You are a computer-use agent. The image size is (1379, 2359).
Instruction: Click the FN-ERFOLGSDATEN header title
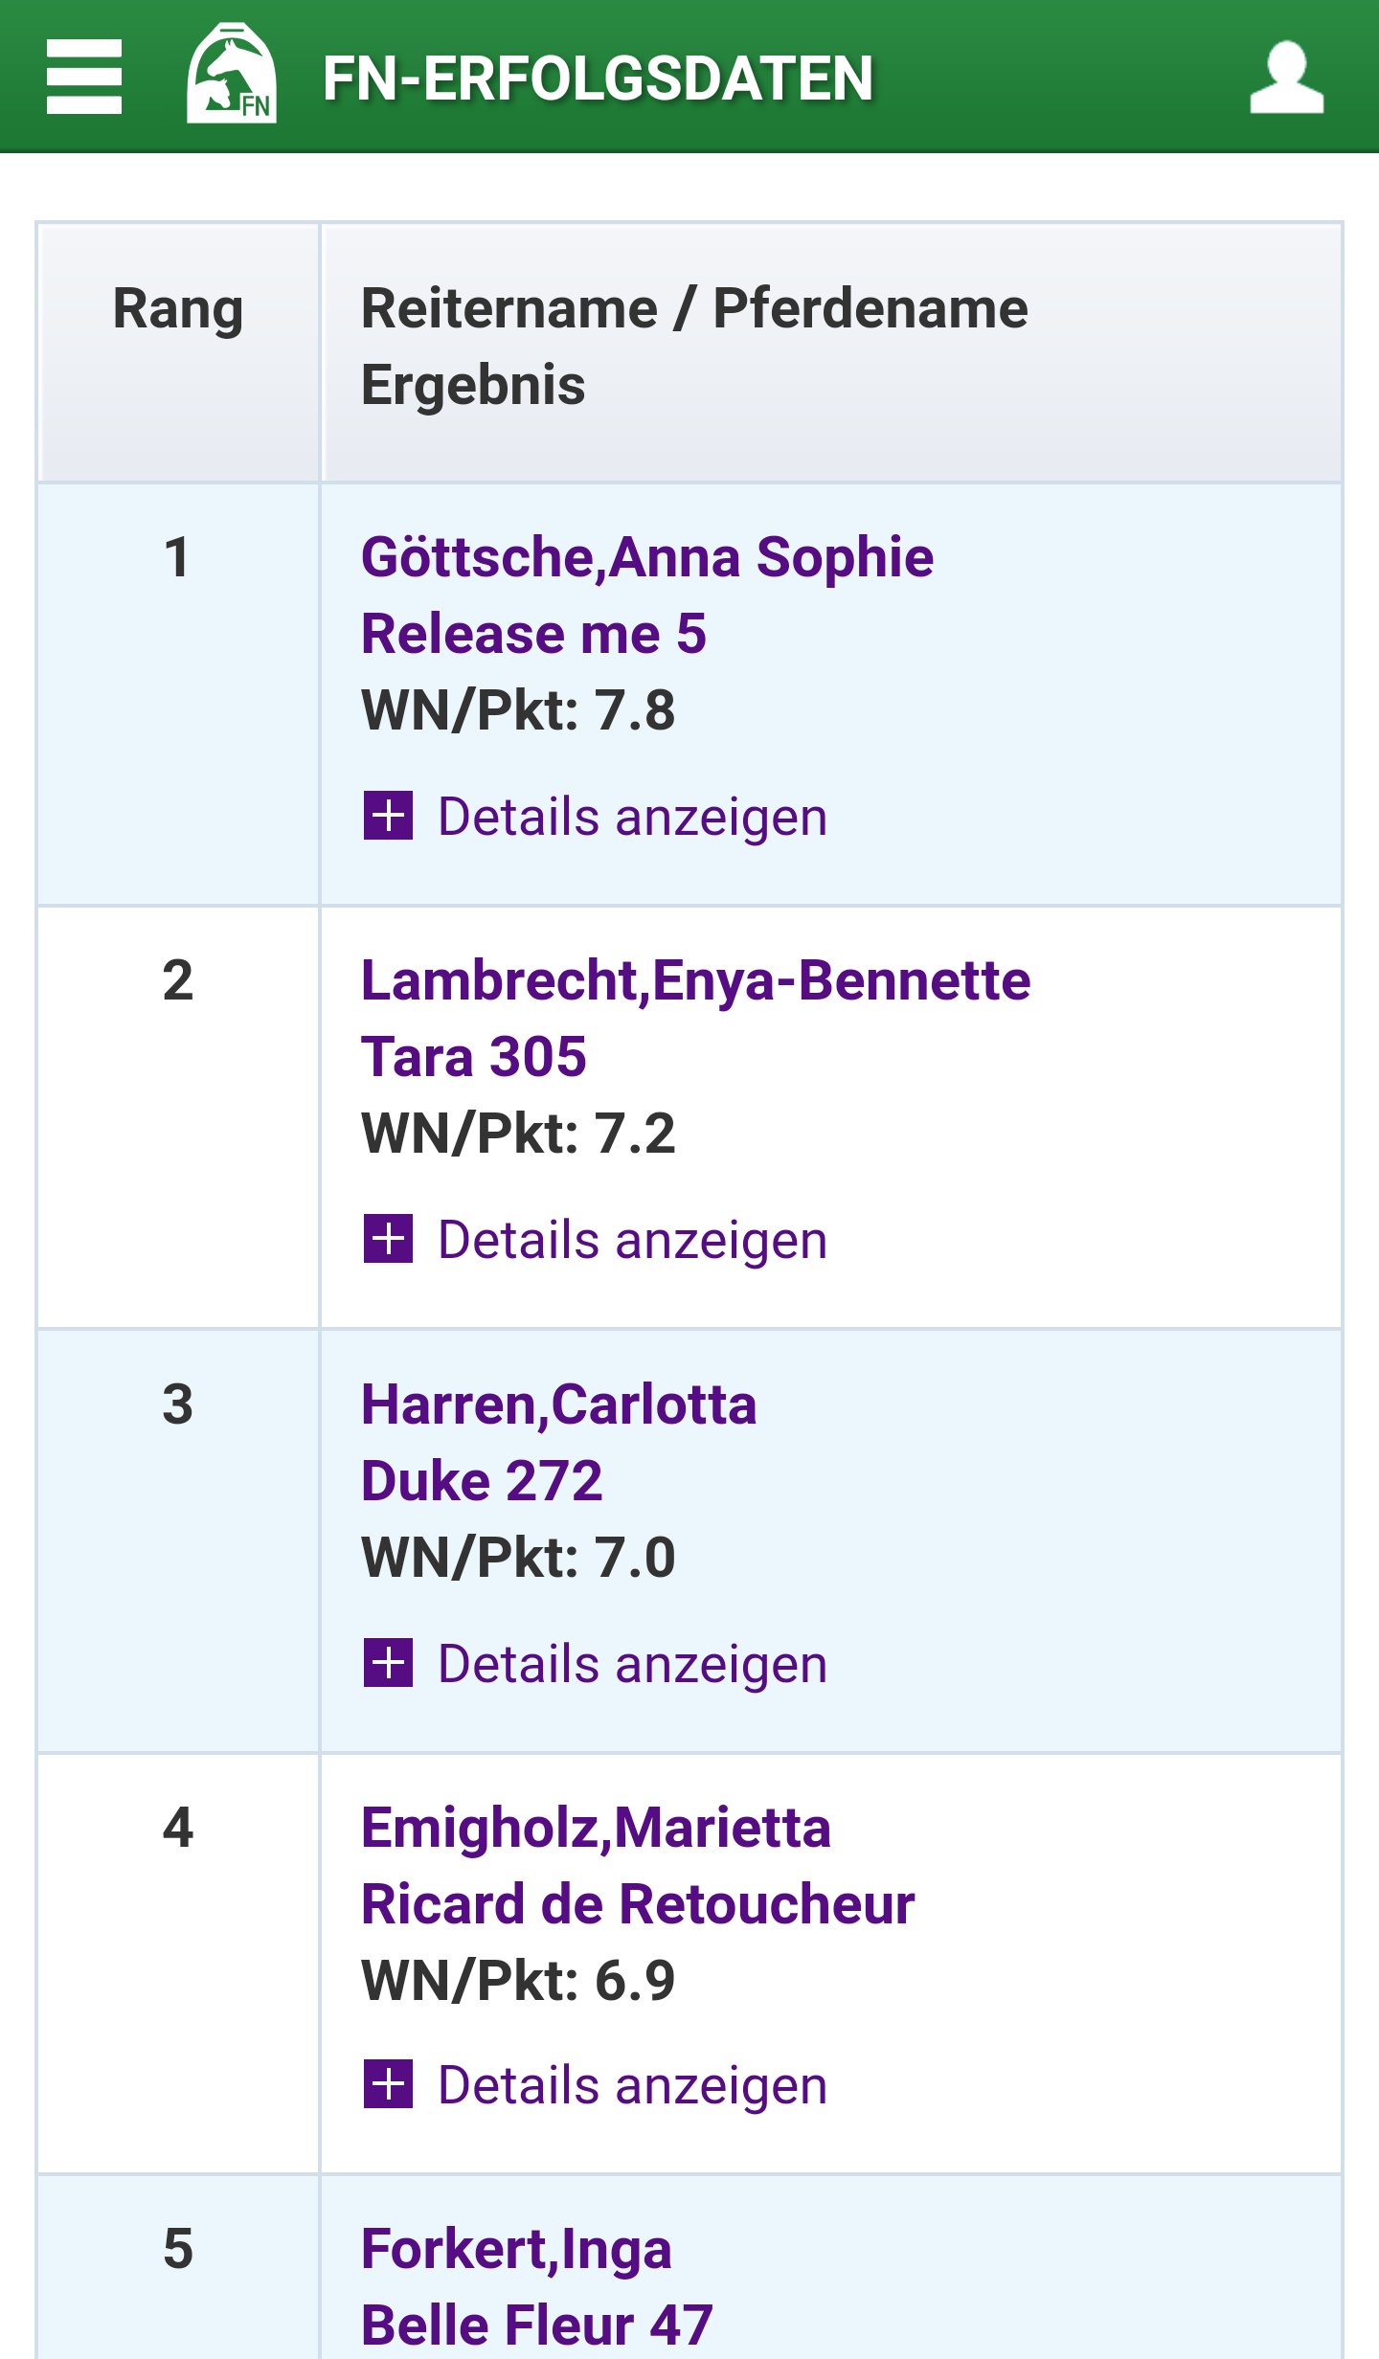[x=598, y=79]
